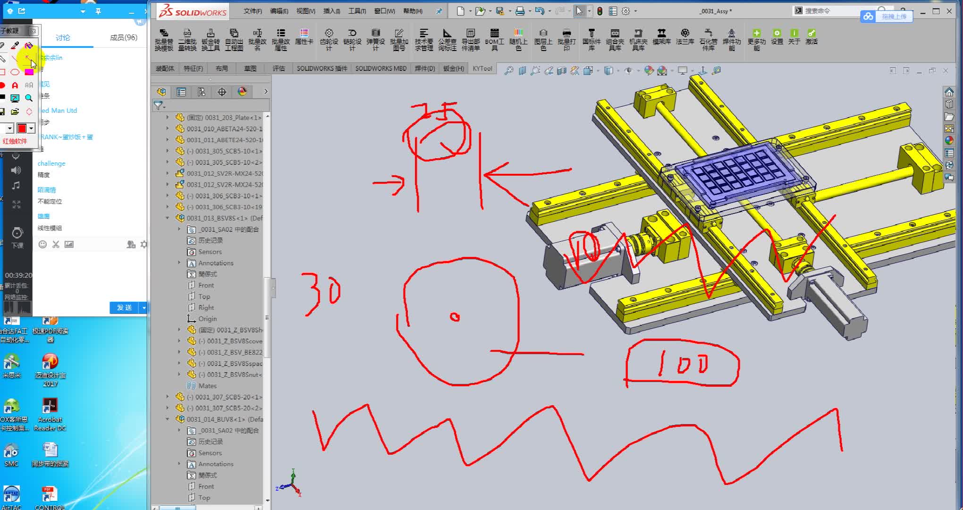Pick the red color swatch
This screenshot has height=510, width=963.
(22, 128)
